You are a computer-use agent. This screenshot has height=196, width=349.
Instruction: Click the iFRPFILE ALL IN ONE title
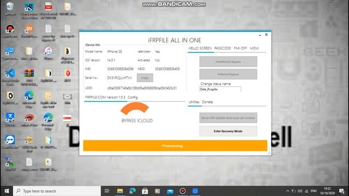click(174, 40)
